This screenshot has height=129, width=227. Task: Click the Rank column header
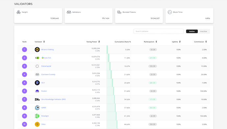click(x=24, y=42)
